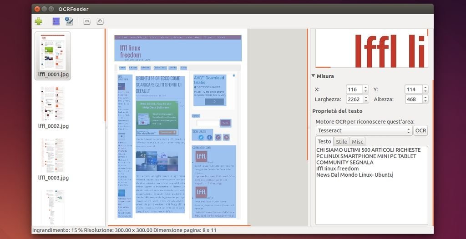Click the OCR button
This screenshot has height=239, width=466.
pyautogui.click(x=420, y=130)
